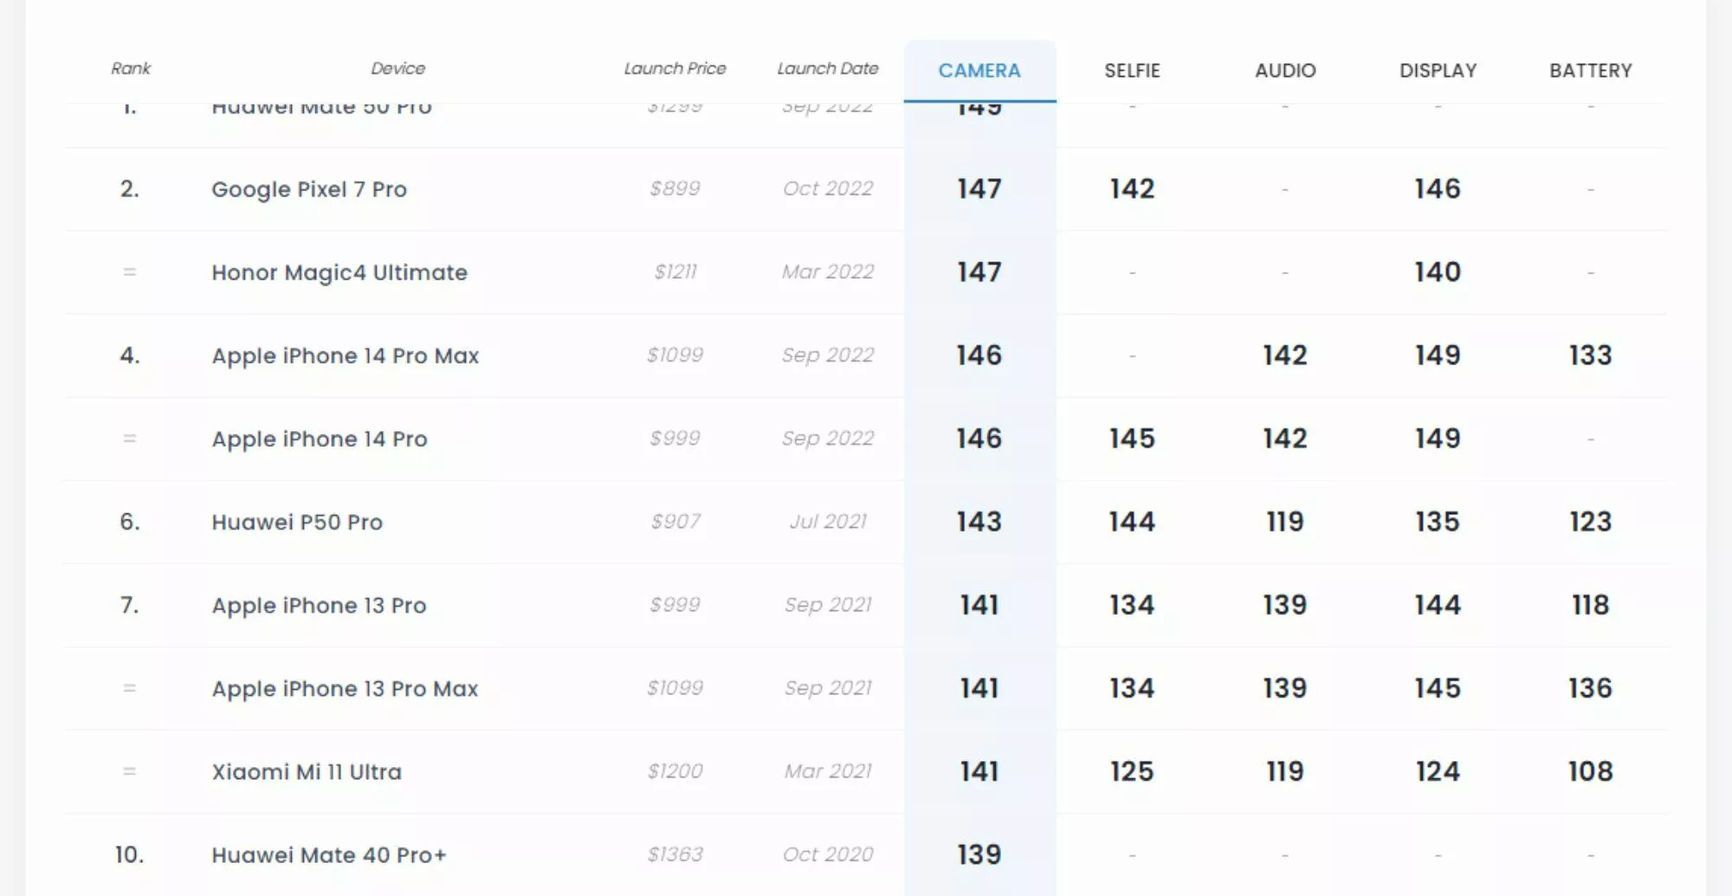The width and height of the screenshot is (1732, 896).
Task: Click the Launch Price column header
Action: point(675,68)
